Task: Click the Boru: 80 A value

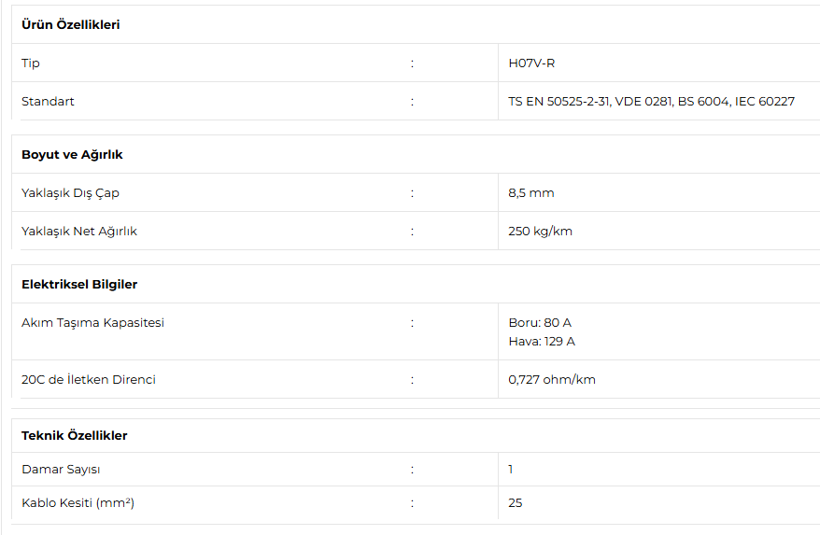Action: [x=540, y=323]
